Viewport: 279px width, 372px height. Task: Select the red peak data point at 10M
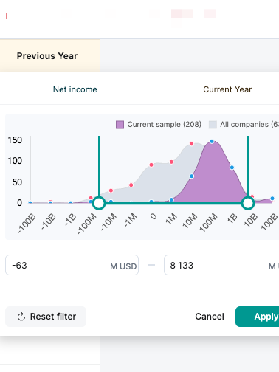coord(192,144)
